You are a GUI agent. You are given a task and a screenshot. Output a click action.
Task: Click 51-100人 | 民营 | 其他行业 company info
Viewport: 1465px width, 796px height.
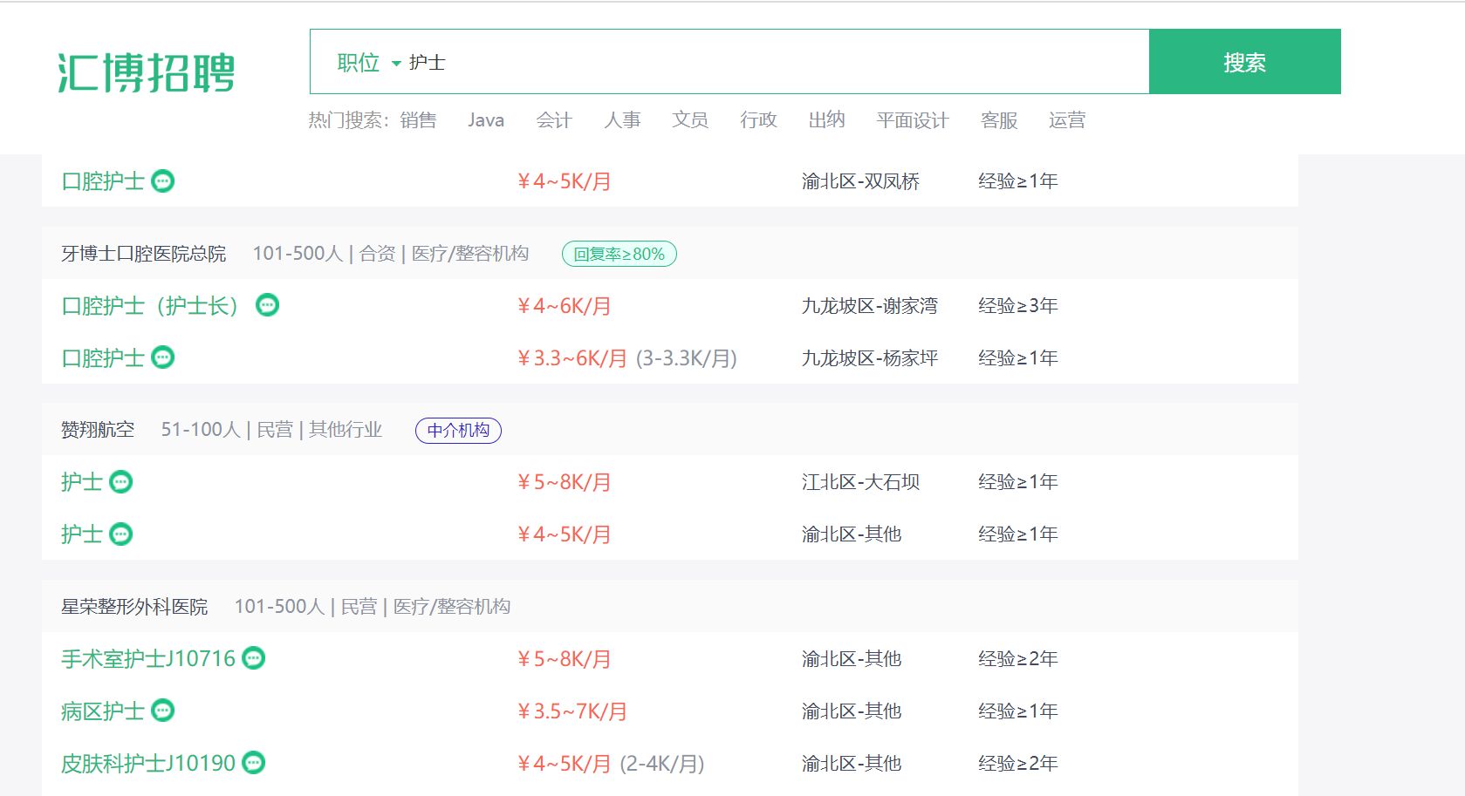pos(271,430)
